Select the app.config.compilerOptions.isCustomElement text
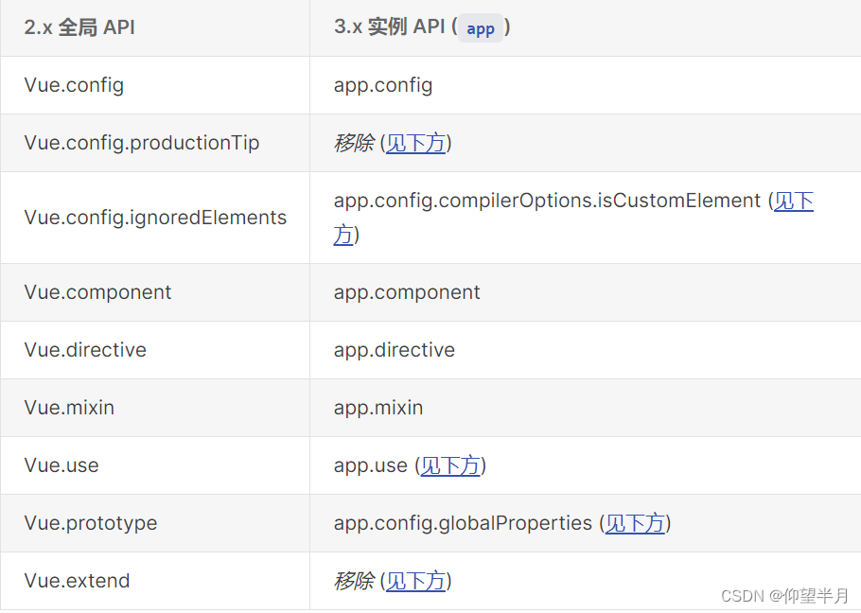This screenshot has width=861, height=613. point(547,201)
